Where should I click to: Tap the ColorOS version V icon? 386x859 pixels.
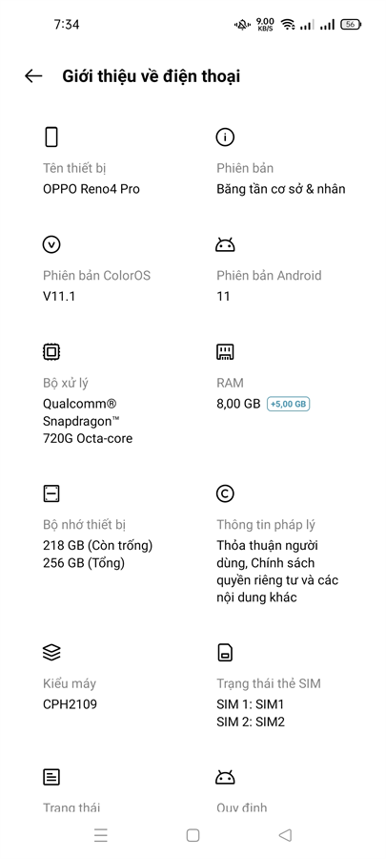point(51,244)
